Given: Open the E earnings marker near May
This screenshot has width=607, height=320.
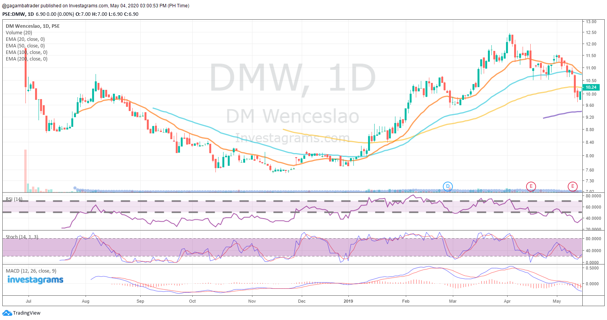Looking at the screenshot, I should tap(573, 187).
